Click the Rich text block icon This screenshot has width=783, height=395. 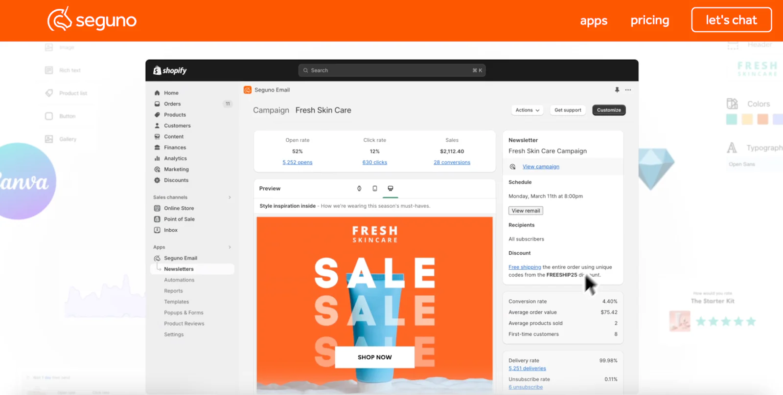point(49,70)
